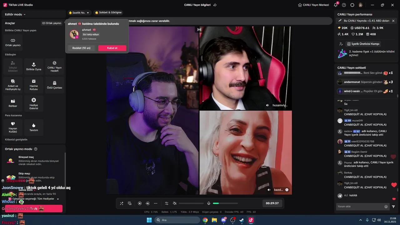400x225 pixels.
Task: Click the creator growth icon beside İçerik Üreticisi Kampı
Action: pos(341,44)
